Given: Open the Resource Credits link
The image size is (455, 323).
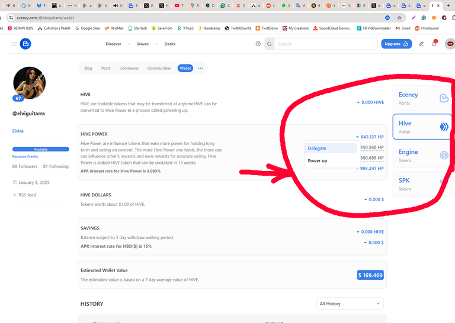Looking at the screenshot, I should 25,156.
